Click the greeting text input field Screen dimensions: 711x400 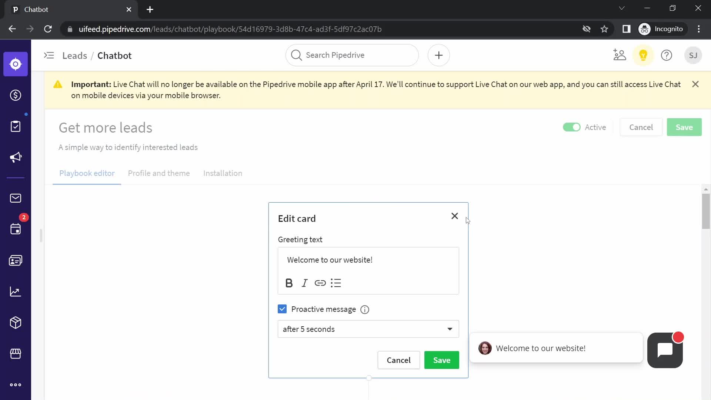(369, 259)
